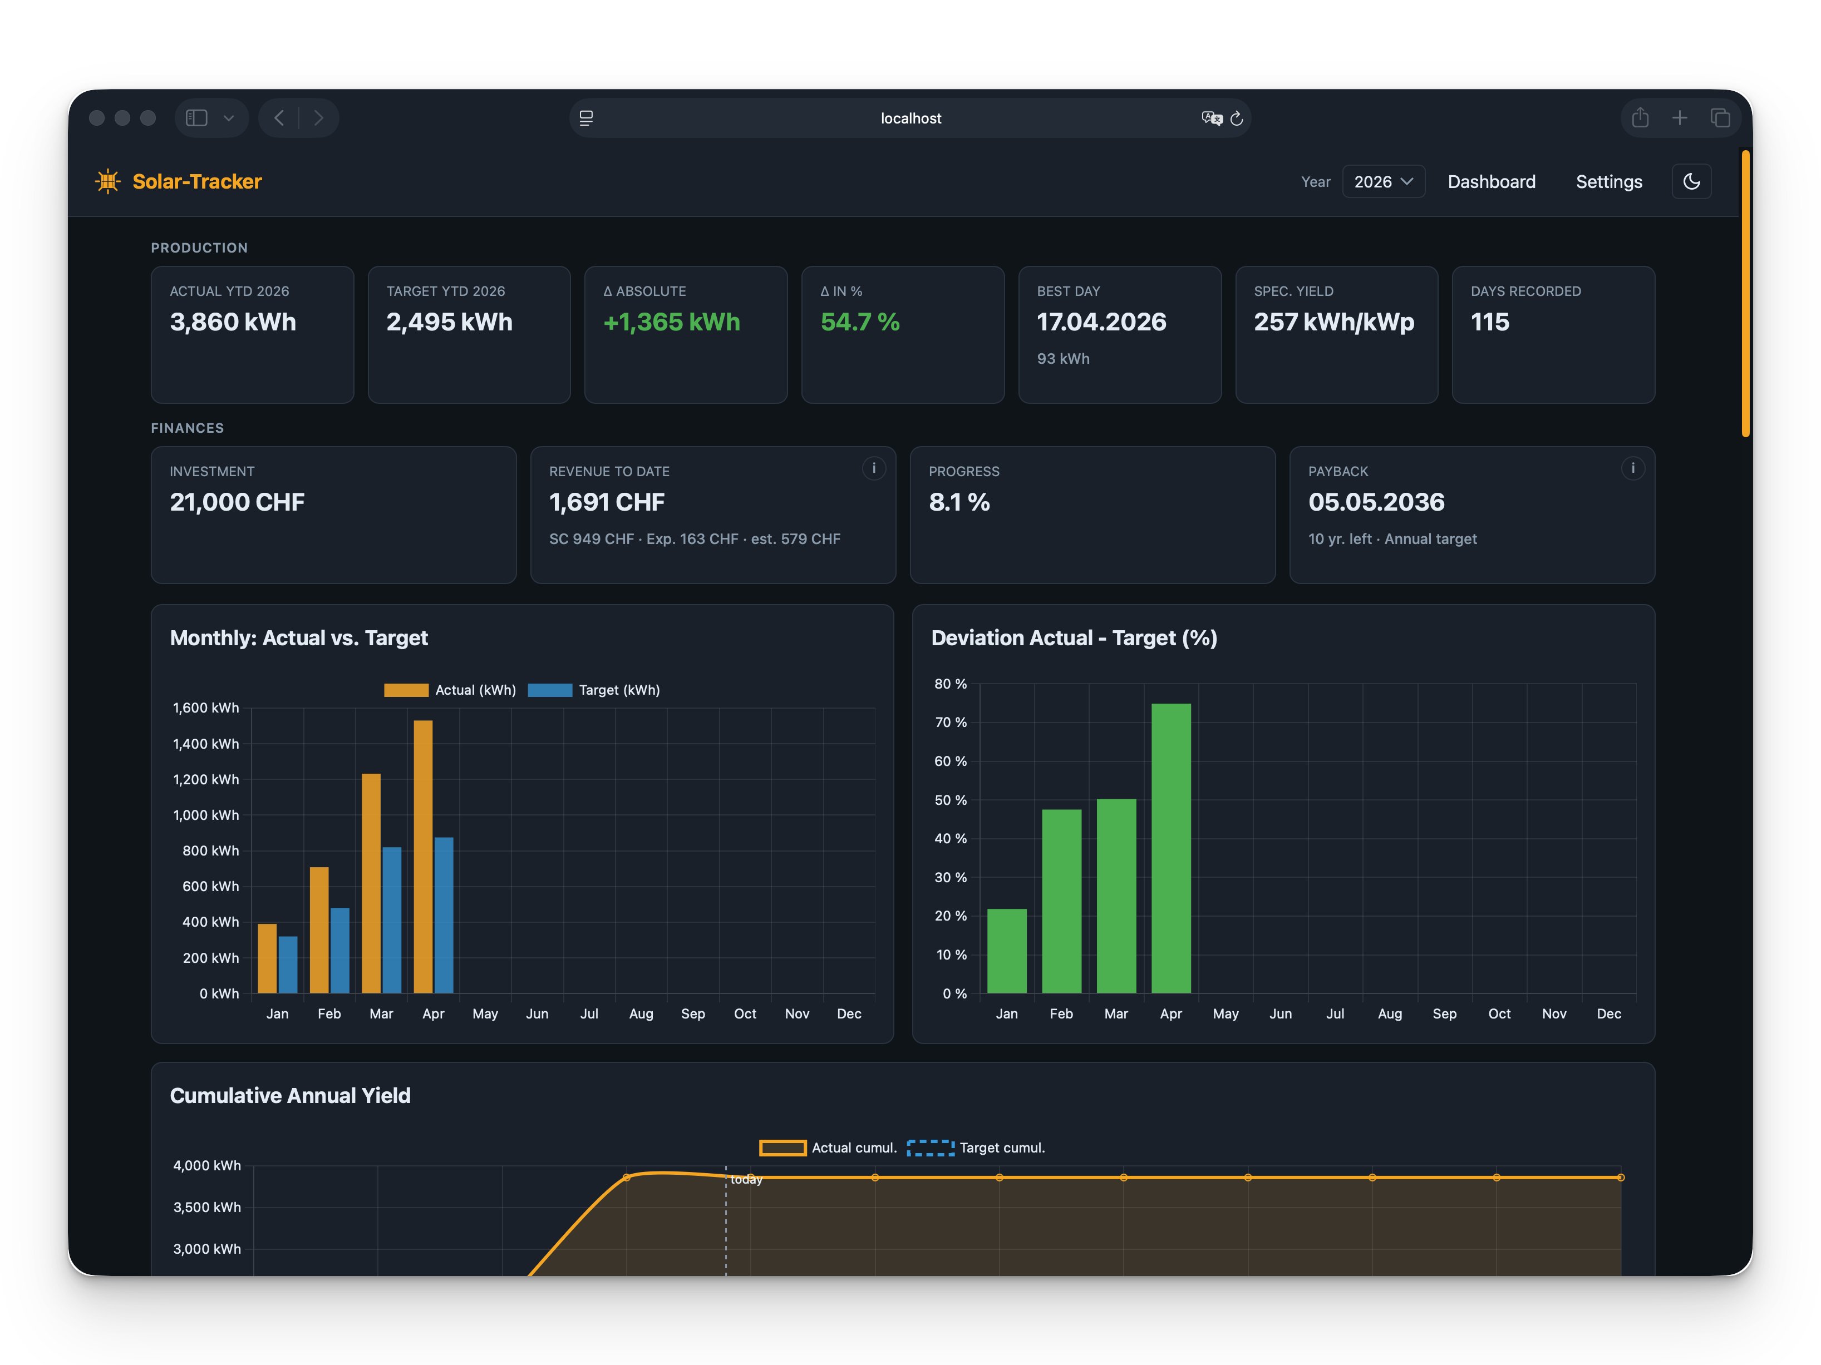Toggle Safari sidebar button
Viewport: 1821px width, 1365px height.
pos(197,118)
